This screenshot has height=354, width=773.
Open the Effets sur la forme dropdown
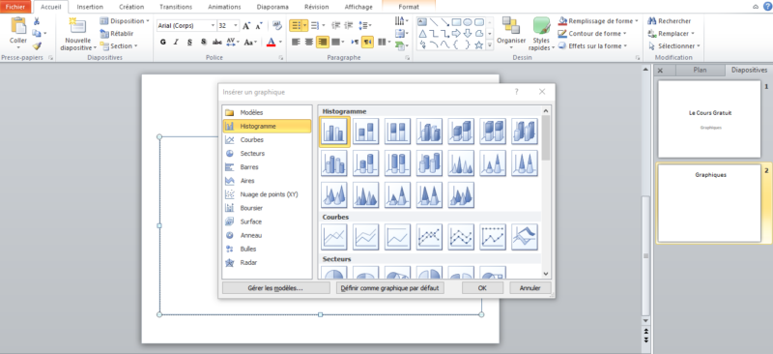[x=593, y=45]
